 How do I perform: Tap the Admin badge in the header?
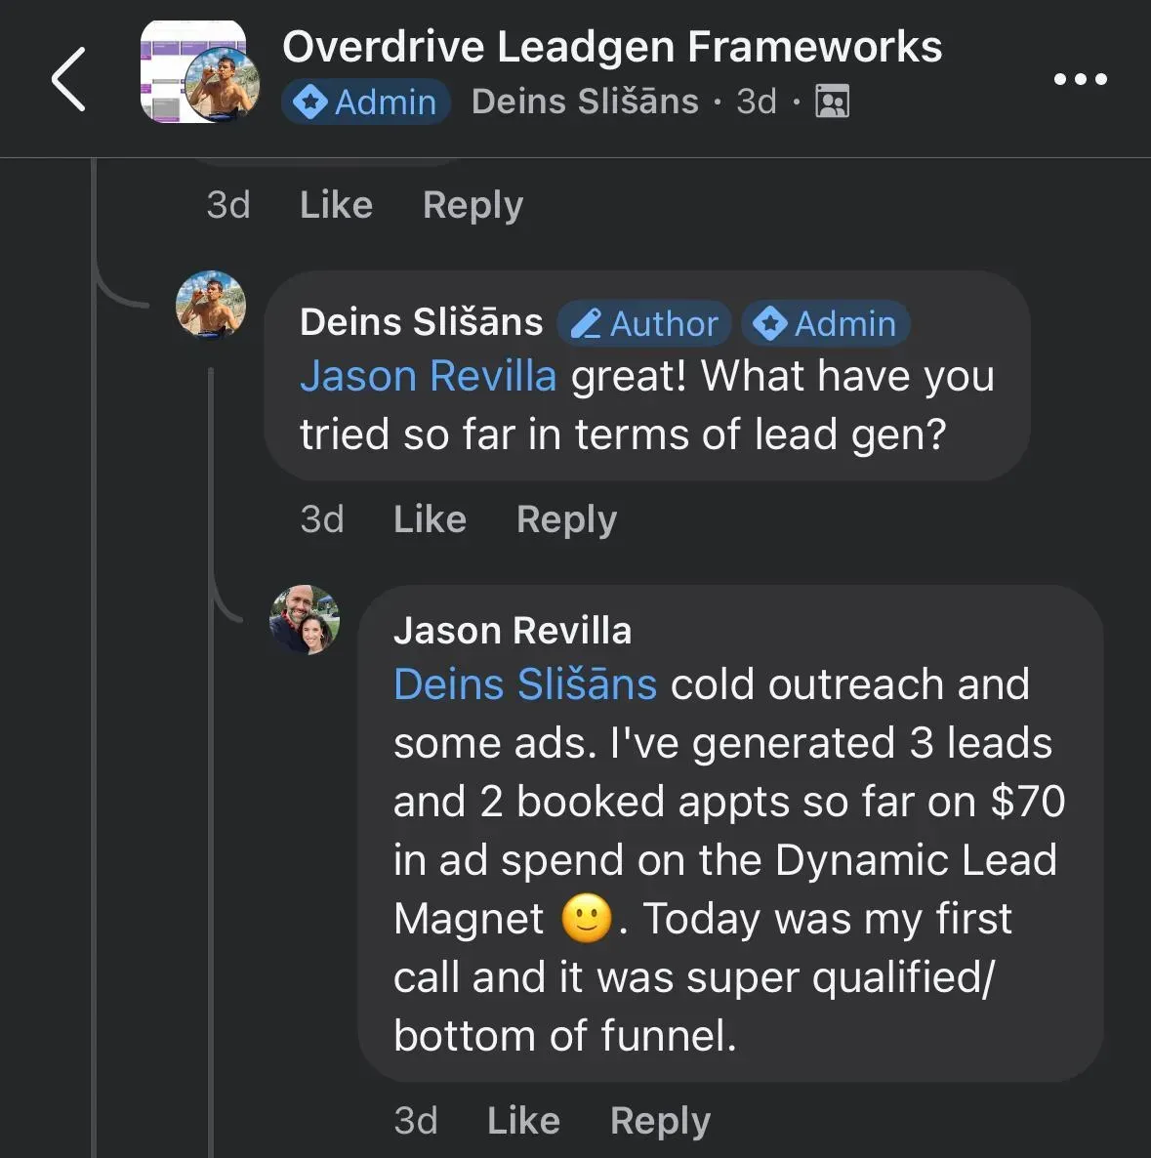point(366,102)
